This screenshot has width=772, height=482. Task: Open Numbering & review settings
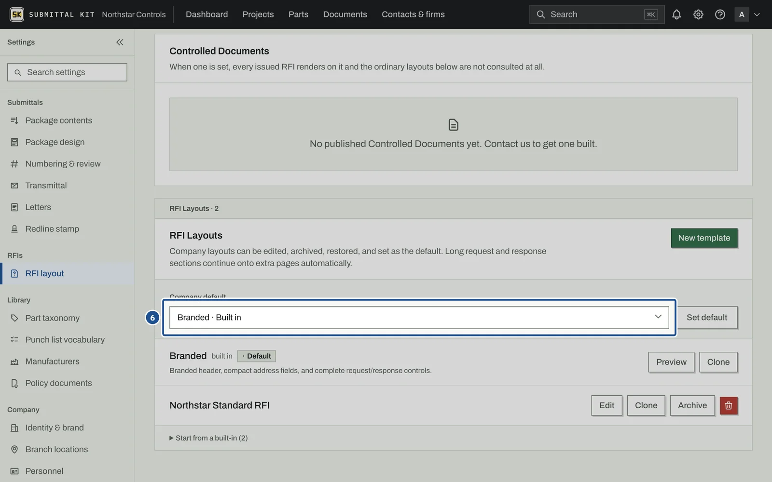[x=67, y=164]
